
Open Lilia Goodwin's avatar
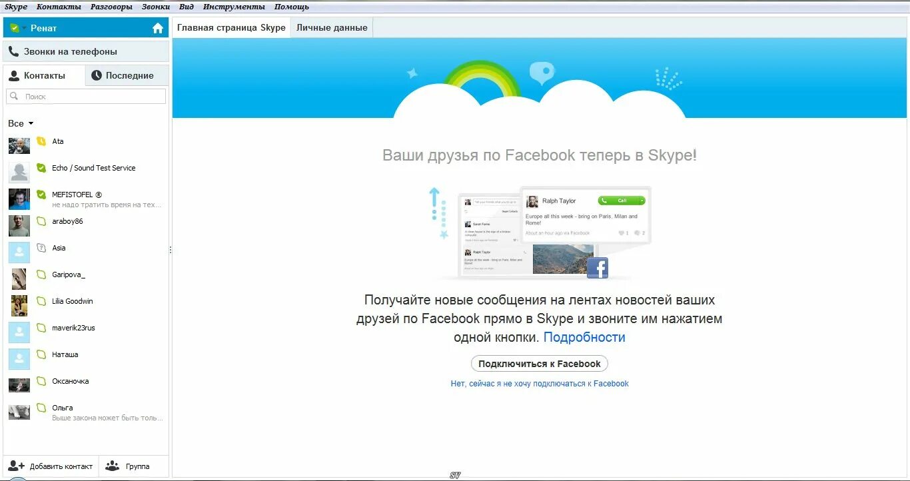[19, 306]
